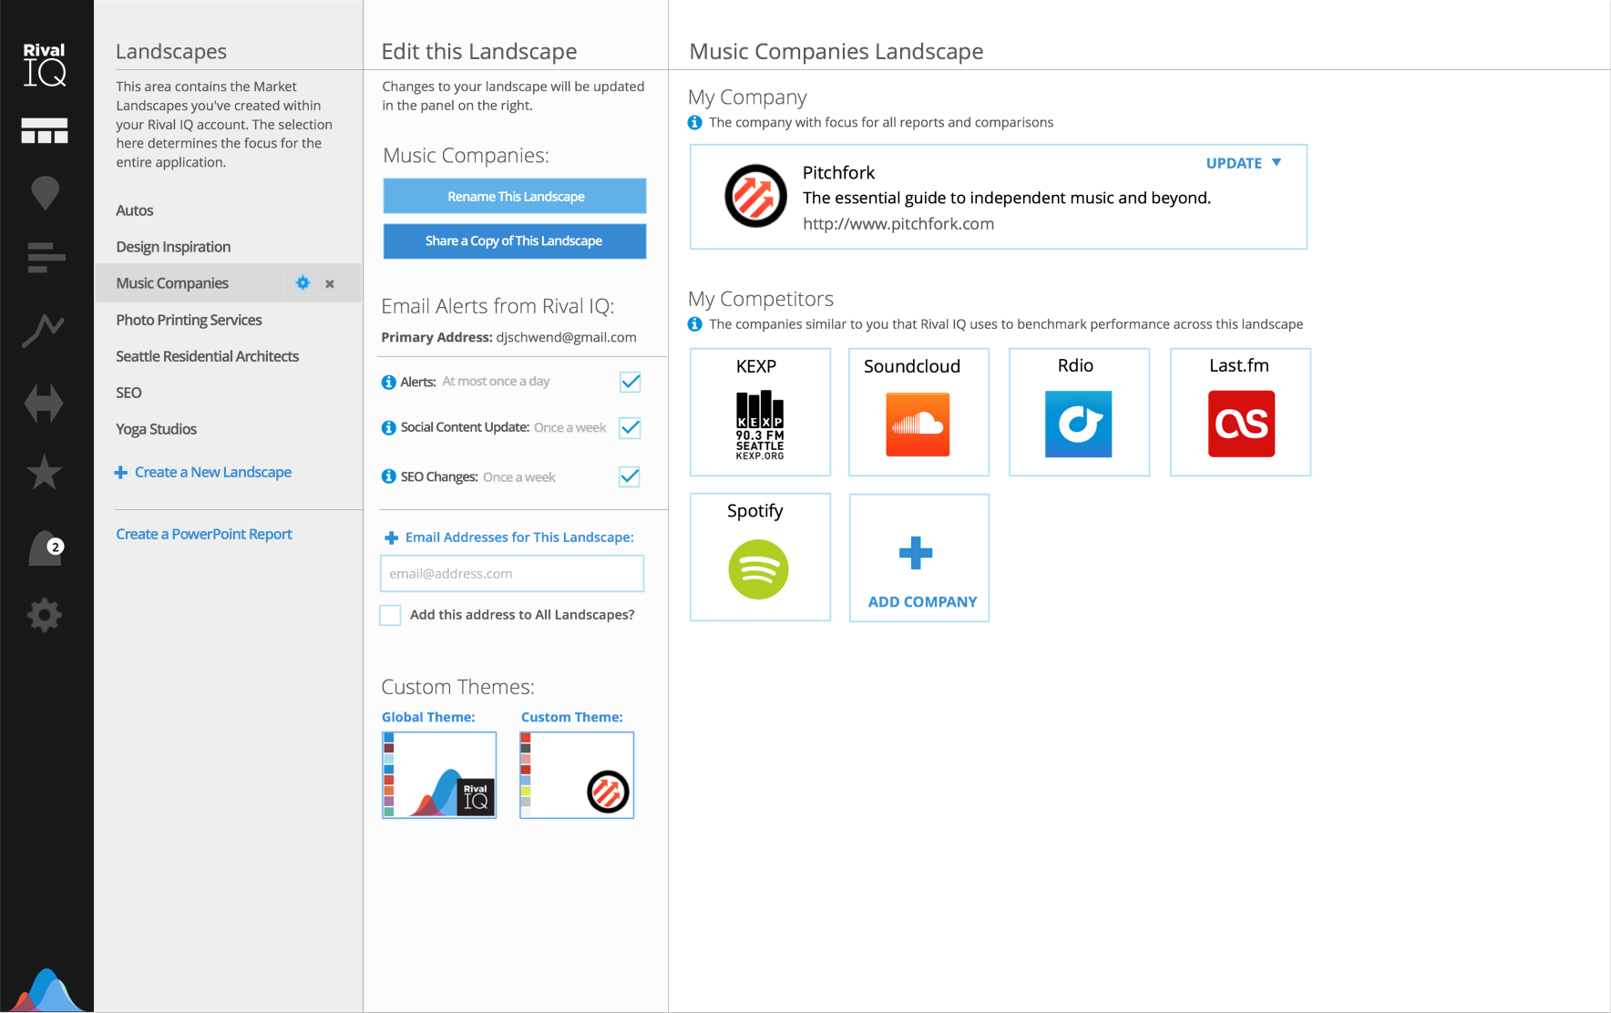This screenshot has height=1013, width=1611.
Task: Click the Add Company tile
Action: click(918, 558)
